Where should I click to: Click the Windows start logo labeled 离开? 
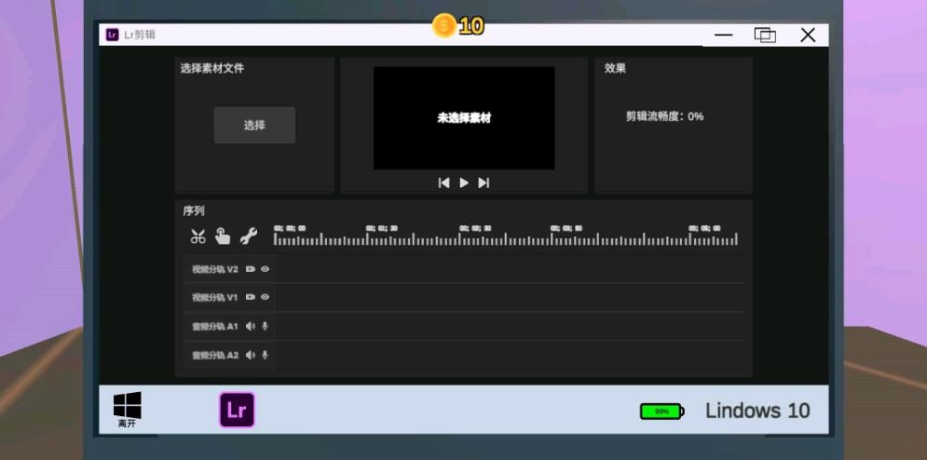pos(127,406)
